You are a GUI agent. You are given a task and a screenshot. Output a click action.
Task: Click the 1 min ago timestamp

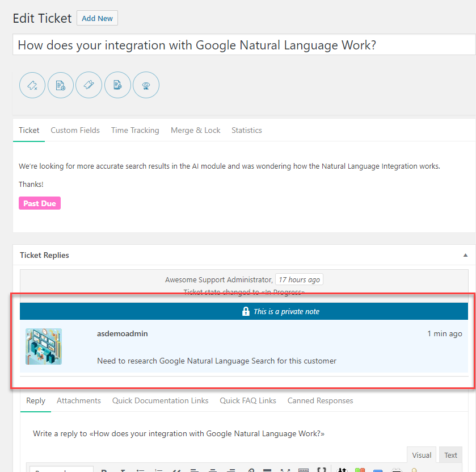[x=445, y=334]
